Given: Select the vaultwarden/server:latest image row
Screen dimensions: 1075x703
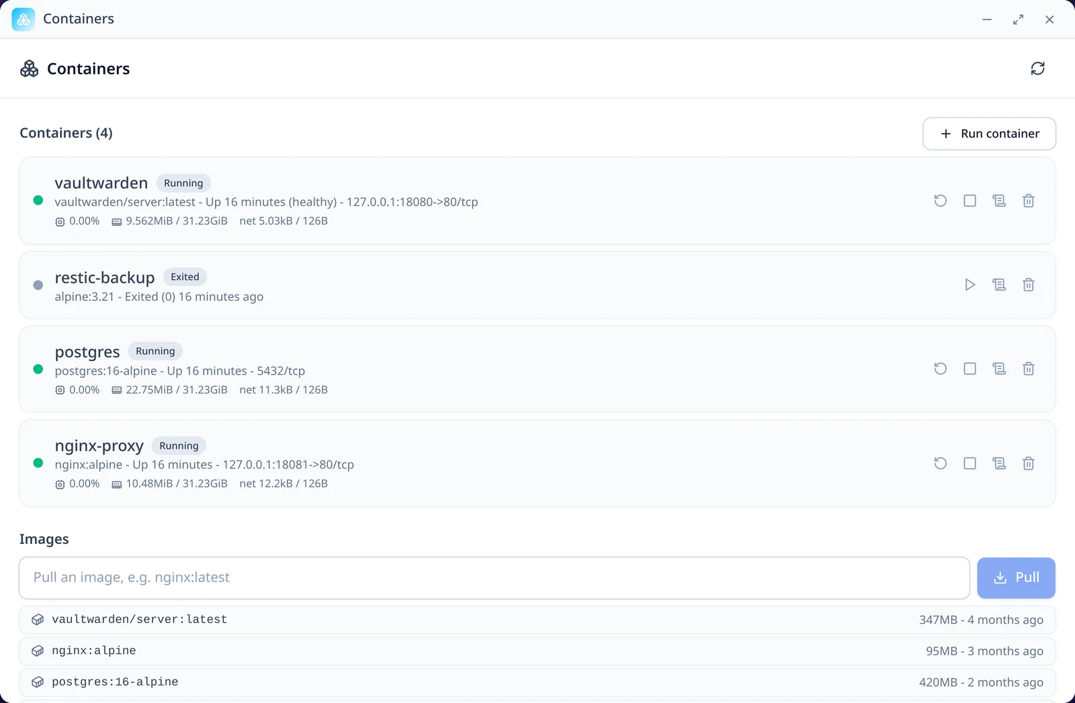Looking at the screenshot, I should pos(537,620).
